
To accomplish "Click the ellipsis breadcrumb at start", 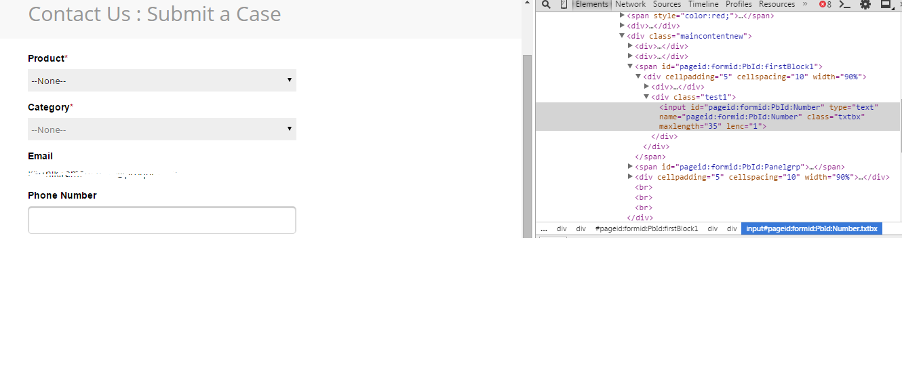I will click(x=544, y=228).
